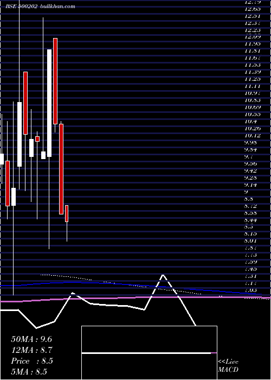Select the small last red candle near 8.58
Screen dimensions: 271x380
pyautogui.click(x=67, y=213)
